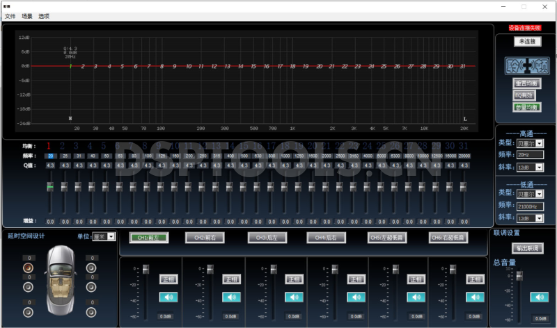
Task: Mute the master volume speaker icon
Action: (x=539, y=297)
